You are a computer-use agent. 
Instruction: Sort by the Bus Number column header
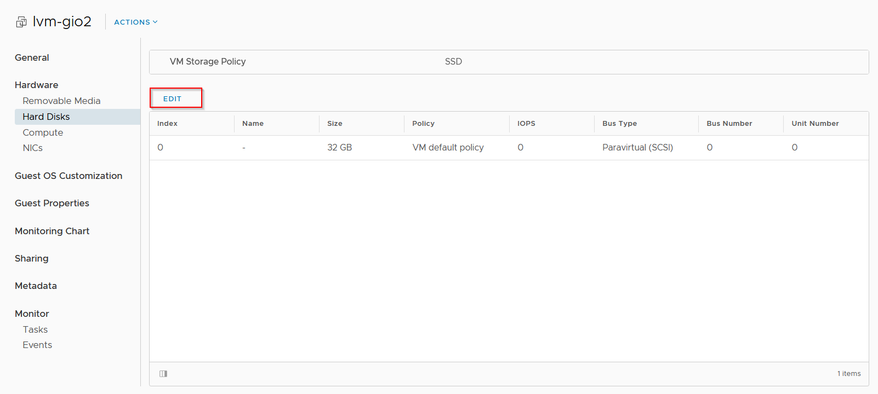coord(729,124)
